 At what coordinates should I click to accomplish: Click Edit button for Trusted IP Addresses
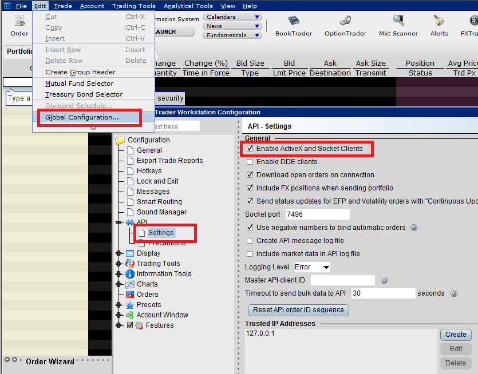[456, 349]
